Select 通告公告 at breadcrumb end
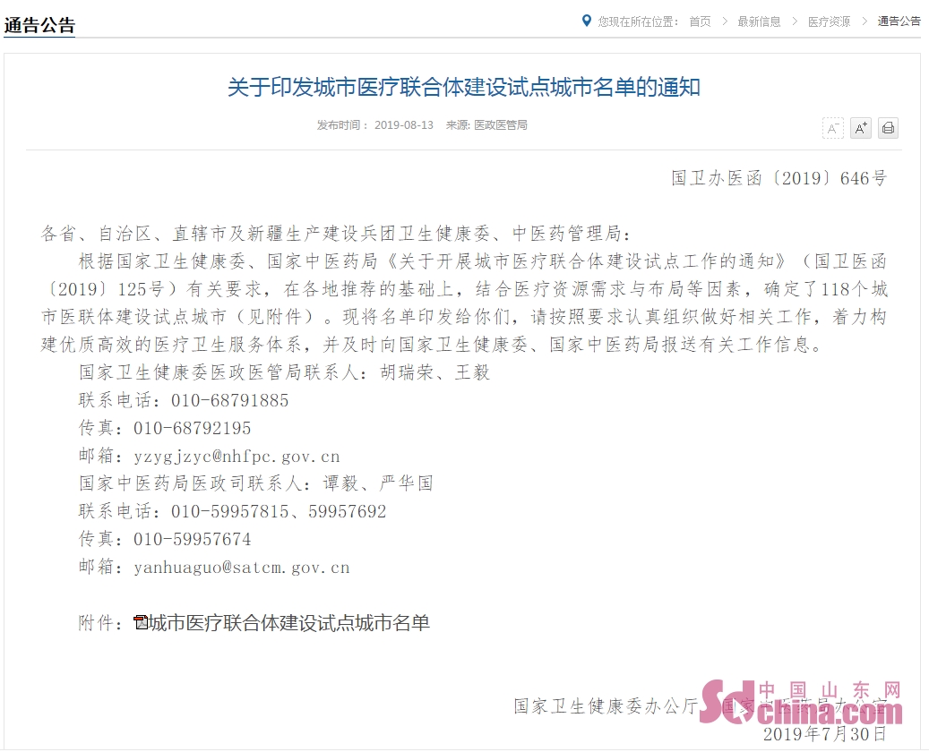This screenshot has height=752, width=929. tap(899, 21)
